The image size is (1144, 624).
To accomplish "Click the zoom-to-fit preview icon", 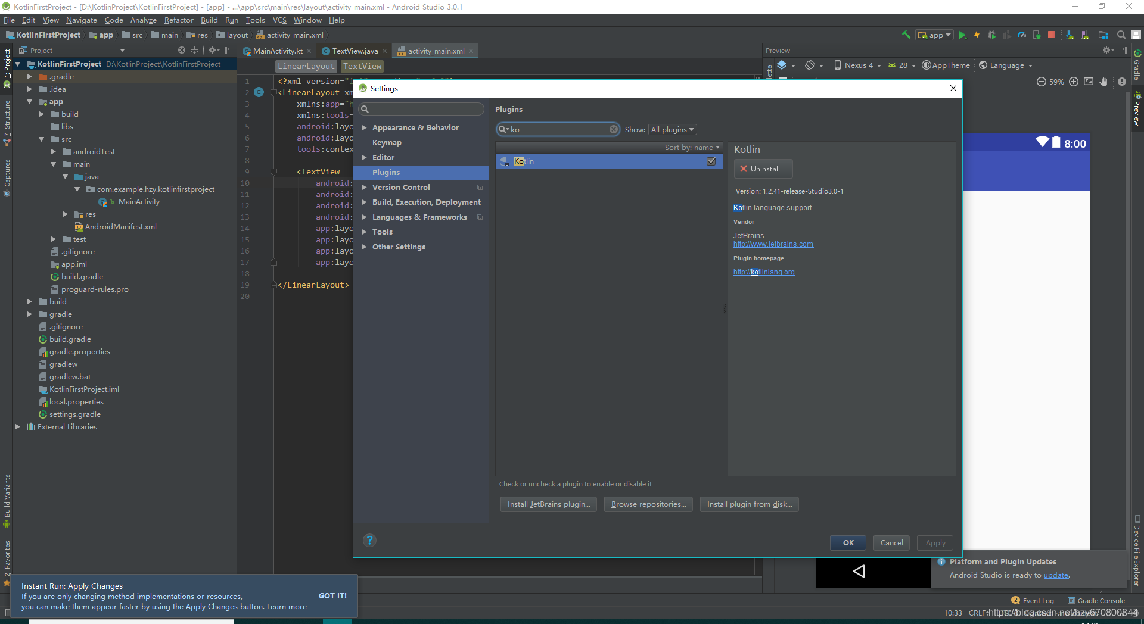I will tap(1089, 82).
